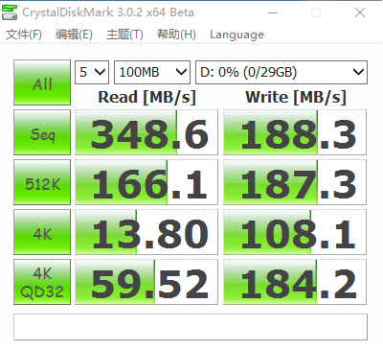Open the 100MB test size dropdown

click(152, 72)
